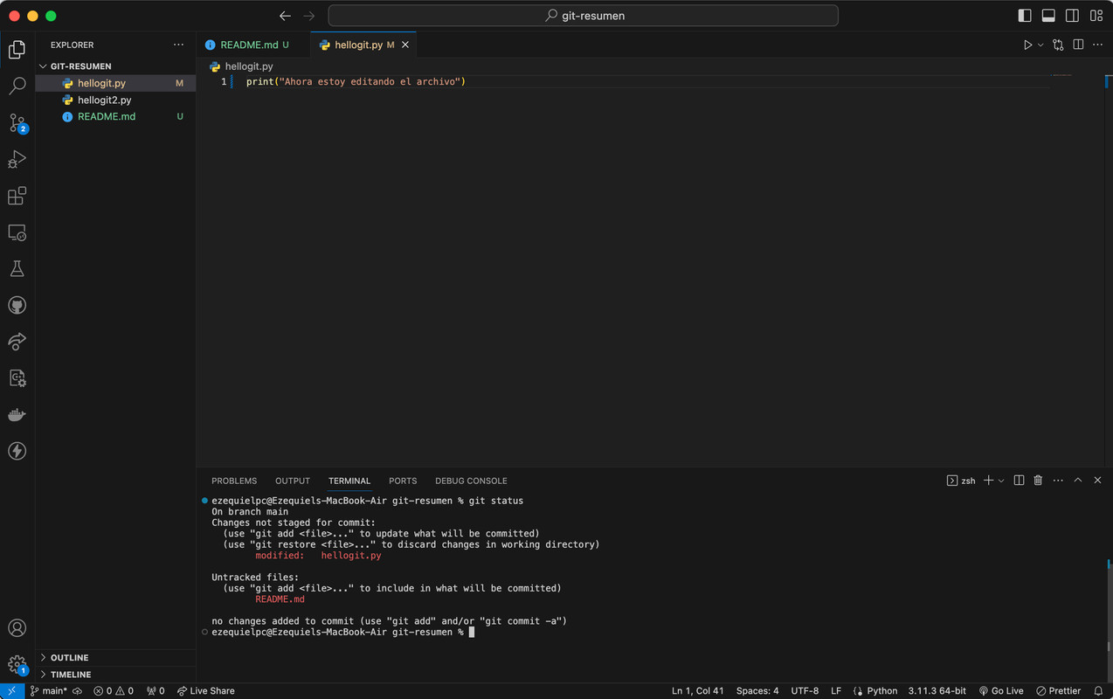Open terminal panel more actions ellipsis
The height and width of the screenshot is (699, 1113).
tap(1058, 481)
